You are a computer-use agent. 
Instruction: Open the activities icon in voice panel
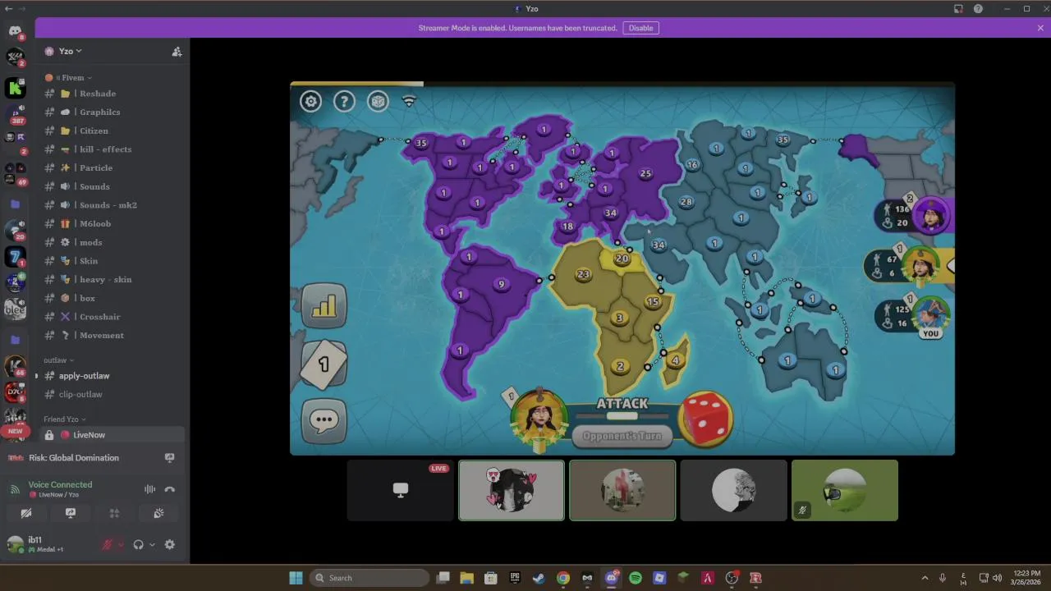114,513
